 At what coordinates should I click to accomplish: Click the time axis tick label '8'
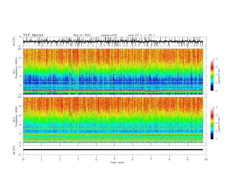(x=169, y=159)
